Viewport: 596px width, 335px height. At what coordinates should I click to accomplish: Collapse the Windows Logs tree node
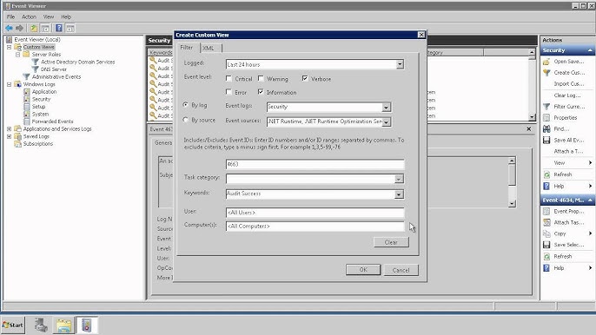click(x=9, y=84)
